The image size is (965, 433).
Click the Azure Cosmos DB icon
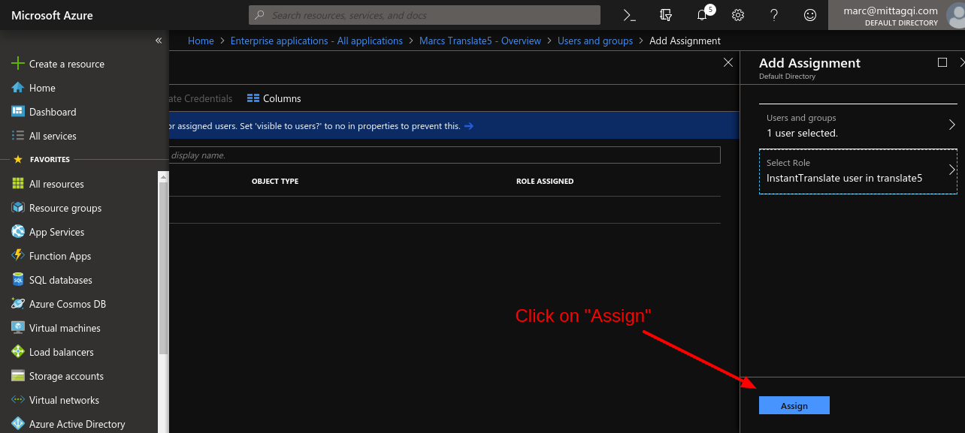click(18, 304)
